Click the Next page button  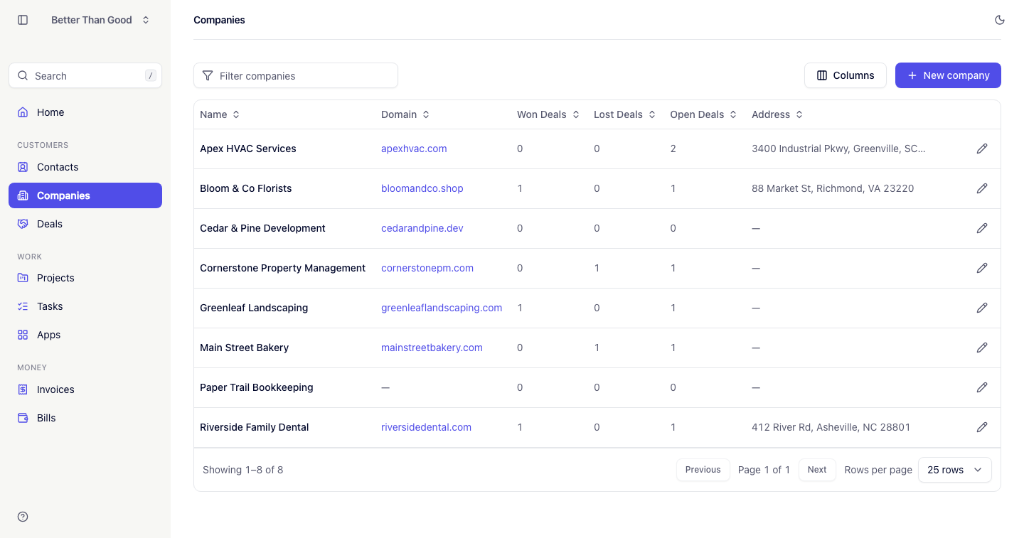click(x=817, y=470)
